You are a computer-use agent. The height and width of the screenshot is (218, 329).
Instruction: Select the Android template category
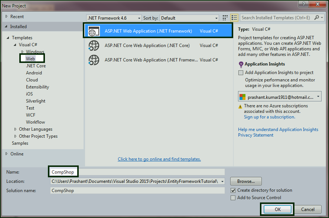coord(34,73)
